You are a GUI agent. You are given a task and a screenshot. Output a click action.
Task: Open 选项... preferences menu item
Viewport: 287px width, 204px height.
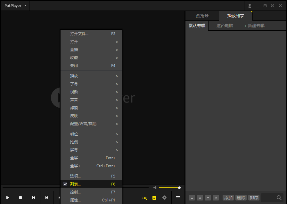(91, 176)
